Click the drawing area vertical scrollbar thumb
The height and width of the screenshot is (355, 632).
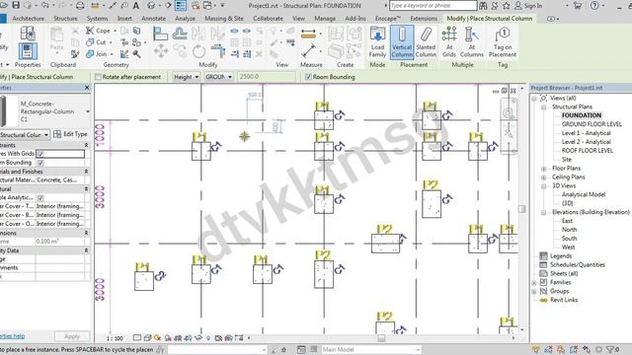522,209
